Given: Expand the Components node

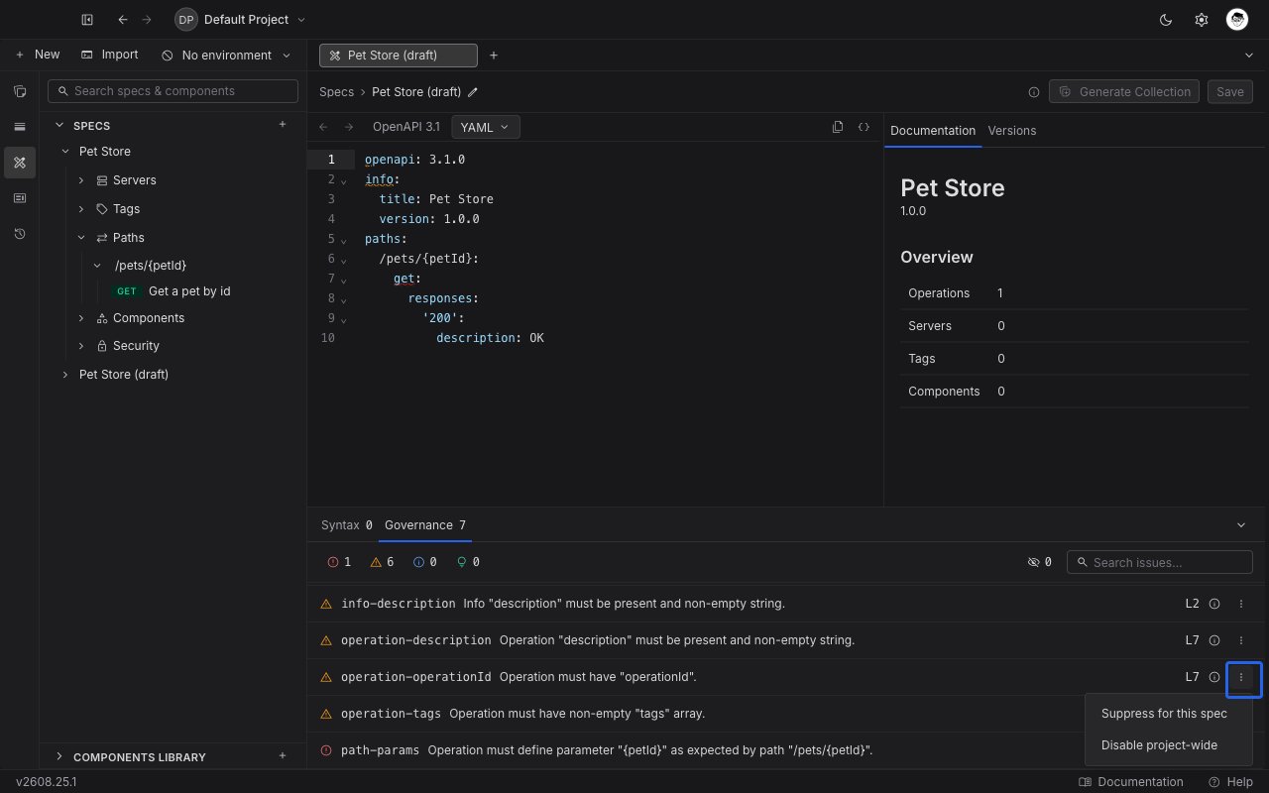Looking at the screenshot, I should (81, 318).
